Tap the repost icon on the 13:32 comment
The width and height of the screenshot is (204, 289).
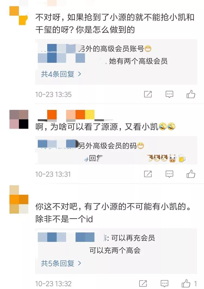point(143,284)
